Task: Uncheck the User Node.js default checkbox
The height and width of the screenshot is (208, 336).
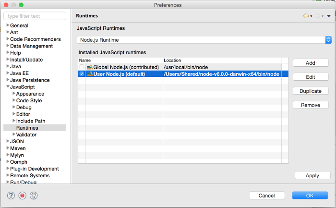Action: 82,74
